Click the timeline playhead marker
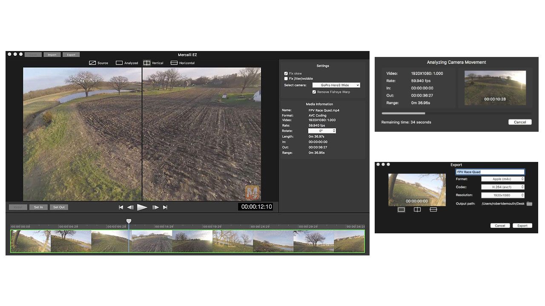Image resolution: width=545 pixels, height=306 pixels. [129, 221]
